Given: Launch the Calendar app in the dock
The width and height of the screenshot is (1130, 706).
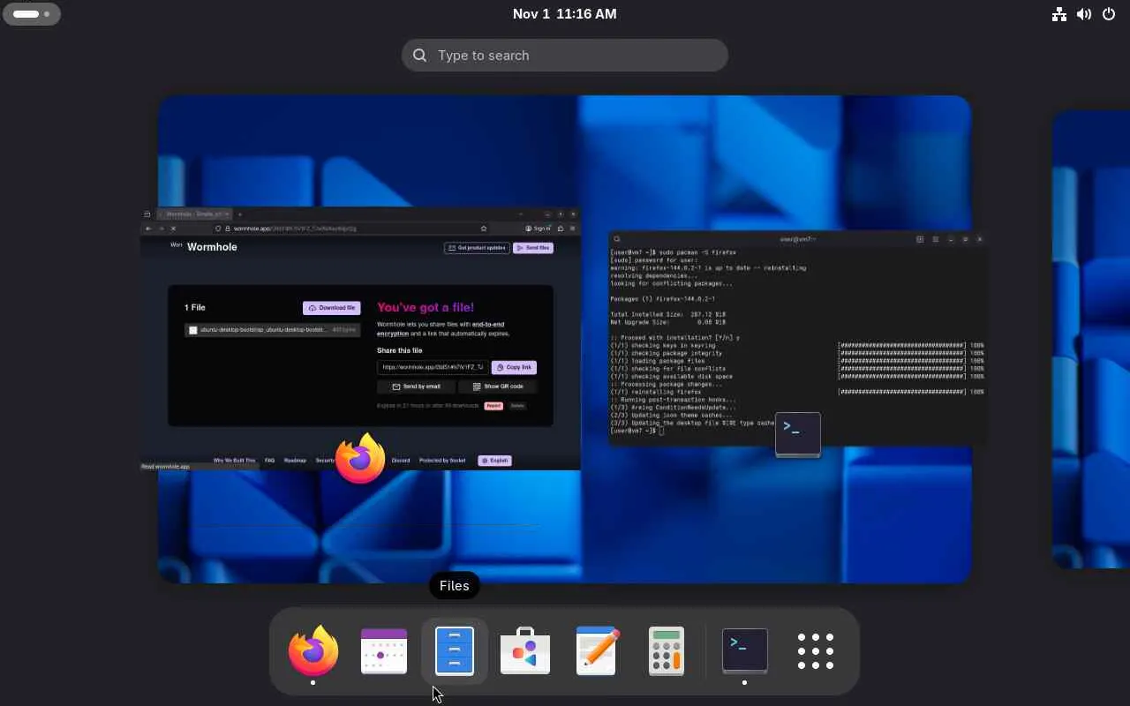Looking at the screenshot, I should pos(384,651).
